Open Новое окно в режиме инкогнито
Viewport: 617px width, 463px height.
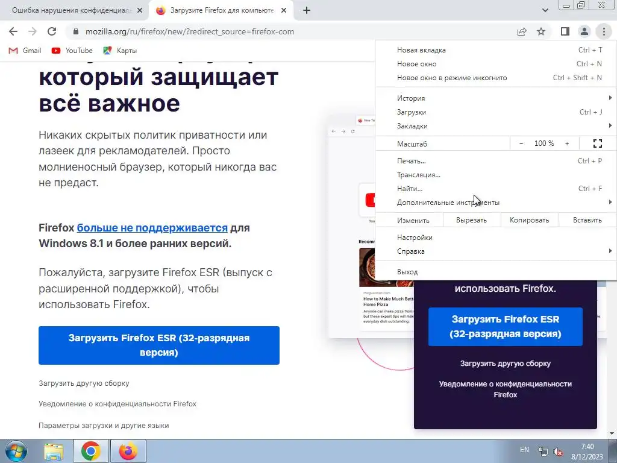496,78
